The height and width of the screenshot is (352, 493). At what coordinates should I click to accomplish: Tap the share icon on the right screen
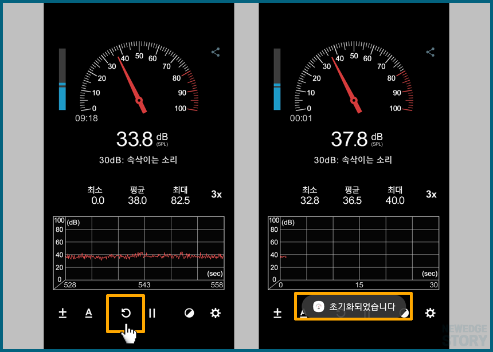(430, 52)
